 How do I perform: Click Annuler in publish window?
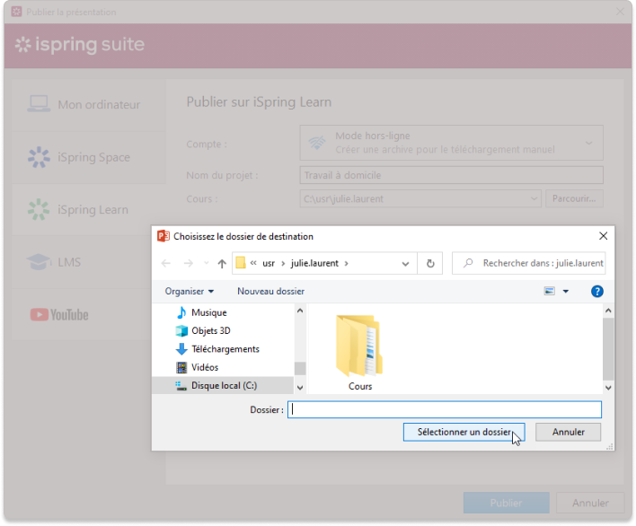point(590,503)
